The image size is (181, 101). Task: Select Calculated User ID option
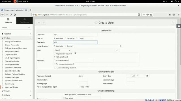65,38
